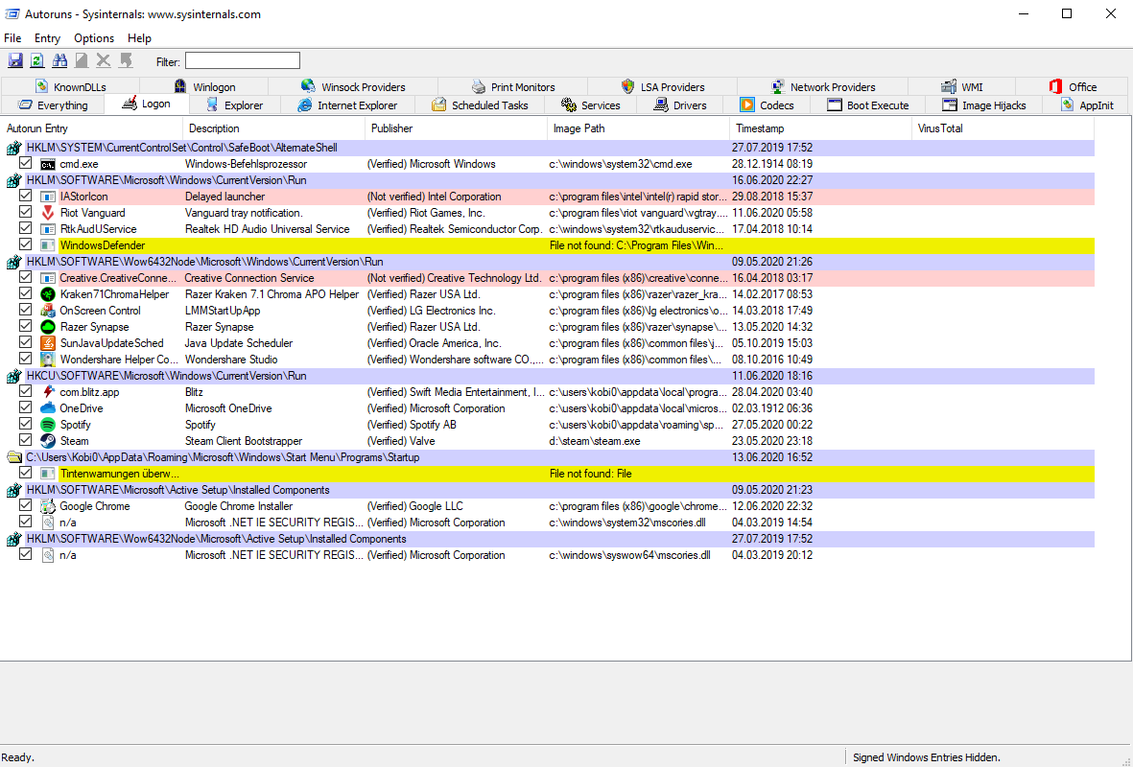Uncheck the WindowsDefender entry checkbox
This screenshot has width=1133, height=767.
coord(25,244)
